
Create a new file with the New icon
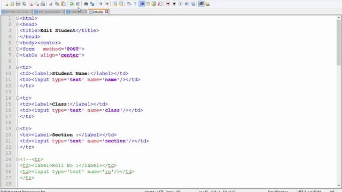(6, 4)
